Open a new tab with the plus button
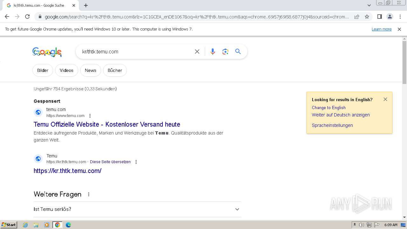This screenshot has height=229, width=407. click(86, 5)
